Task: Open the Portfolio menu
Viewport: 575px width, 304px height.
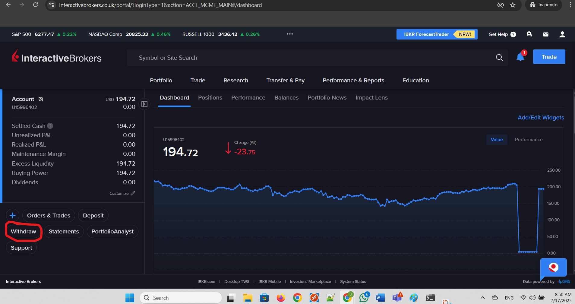Action: click(161, 81)
